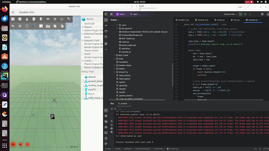Image resolution: width=269 pixels, height=151 pixels.
Task: Expand ground_plane in Entity Tree
Action: coord(83,81)
